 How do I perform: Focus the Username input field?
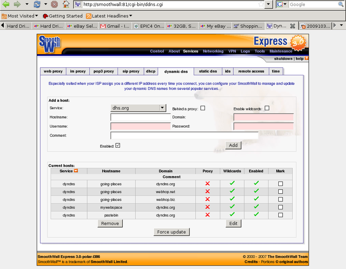[141, 126]
